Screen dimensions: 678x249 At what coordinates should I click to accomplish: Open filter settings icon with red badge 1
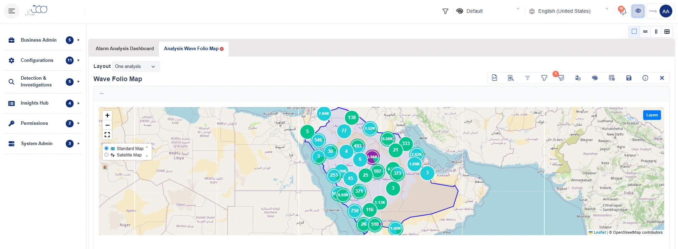point(561,78)
